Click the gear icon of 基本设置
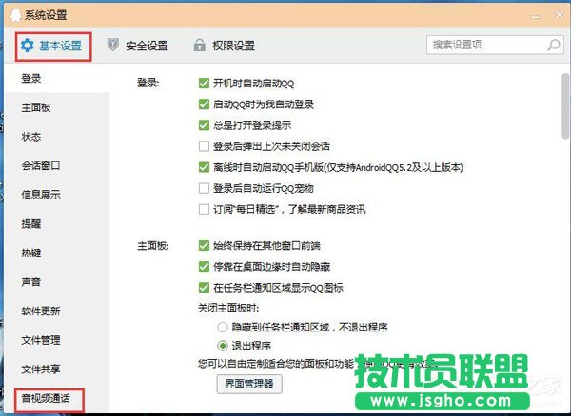 [27, 46]
